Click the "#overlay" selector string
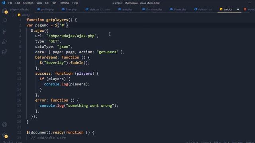This screenshot has width=255, height=143. click(55, 63)
